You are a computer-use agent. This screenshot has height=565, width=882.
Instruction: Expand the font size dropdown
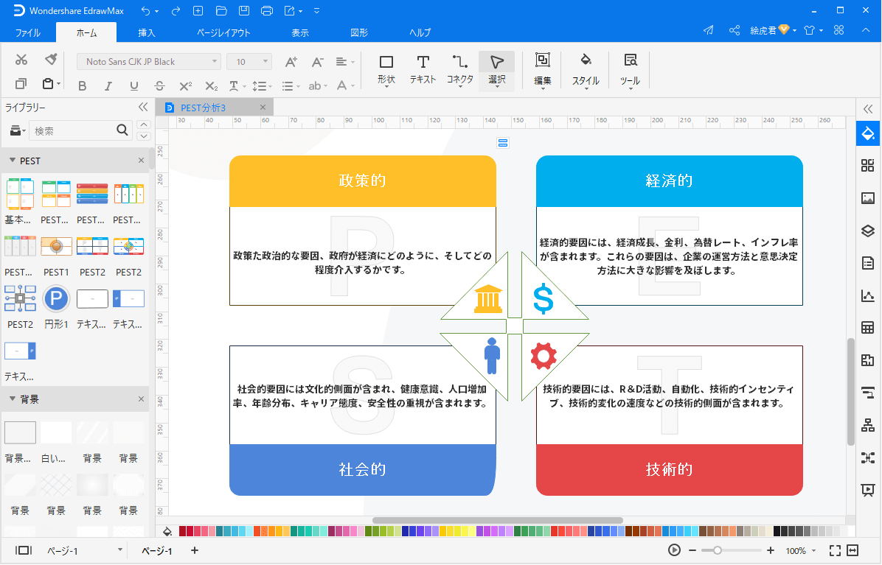point(265,62)
